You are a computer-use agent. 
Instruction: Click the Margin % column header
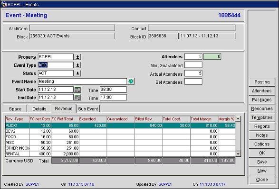[x=227, y=119]
